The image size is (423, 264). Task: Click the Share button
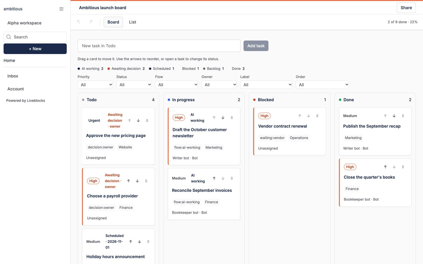coord(406,8)
